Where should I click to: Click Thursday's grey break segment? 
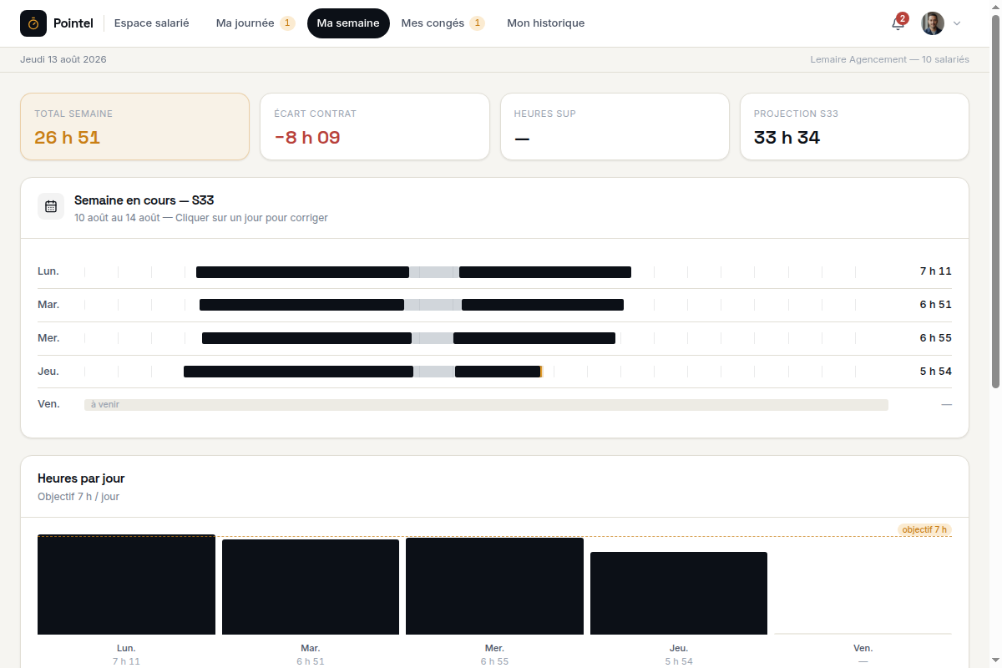pos(434,372)
